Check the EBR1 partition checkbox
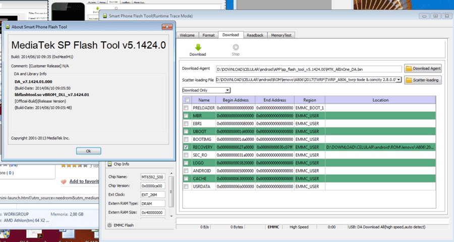 coord(186,124)
